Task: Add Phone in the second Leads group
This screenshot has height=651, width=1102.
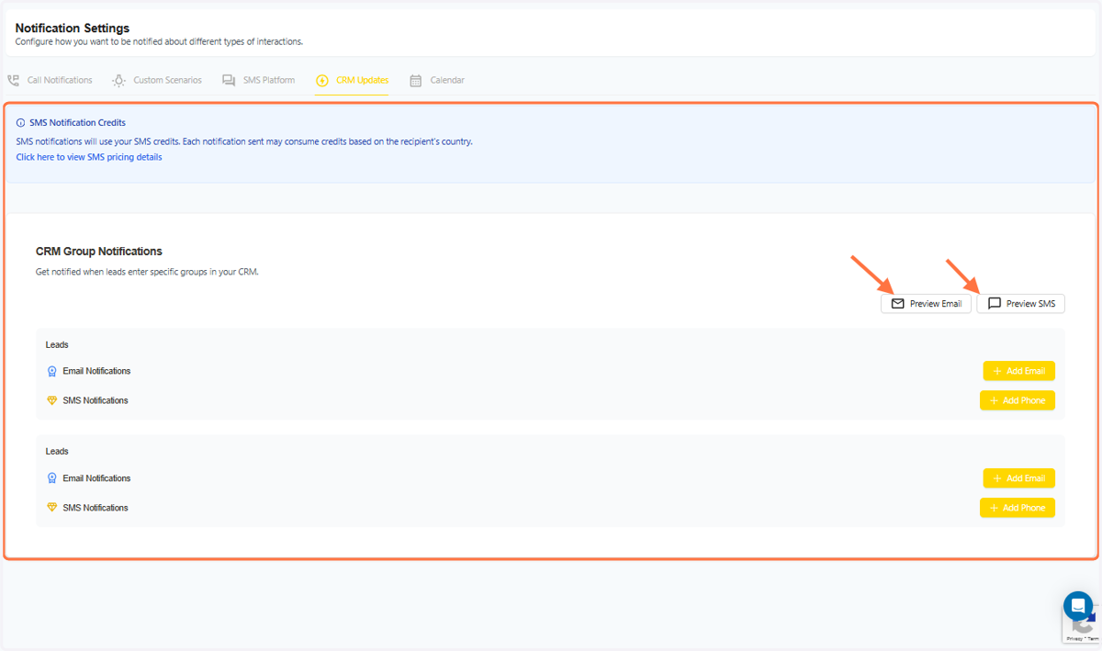Action: click(x=1017, y=508)
